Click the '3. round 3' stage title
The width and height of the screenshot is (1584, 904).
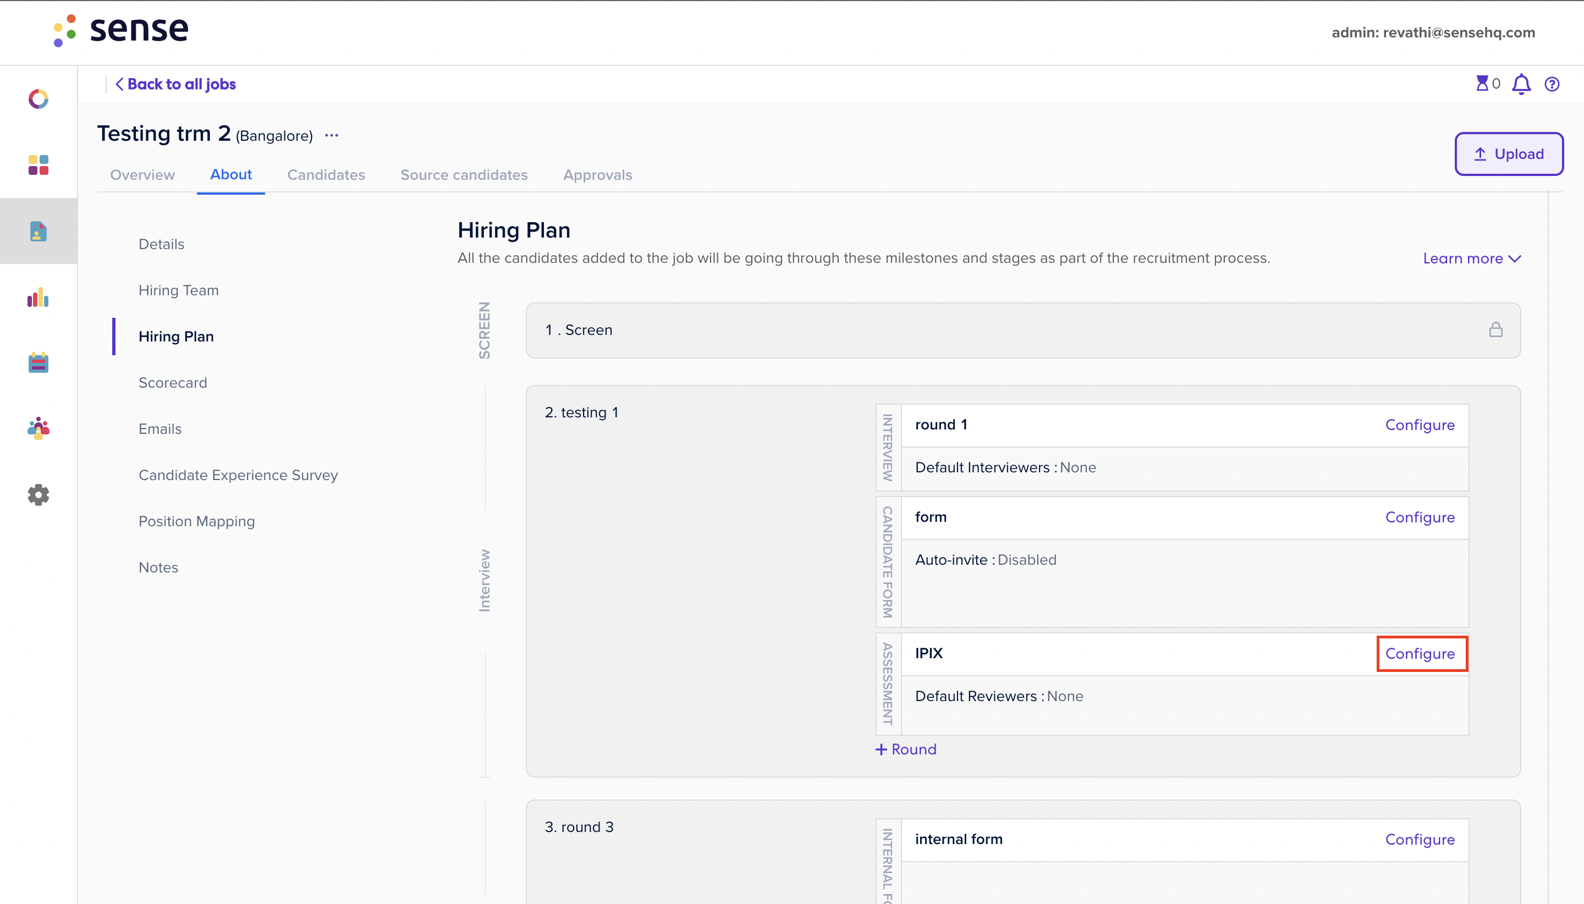tap(579, 827)
